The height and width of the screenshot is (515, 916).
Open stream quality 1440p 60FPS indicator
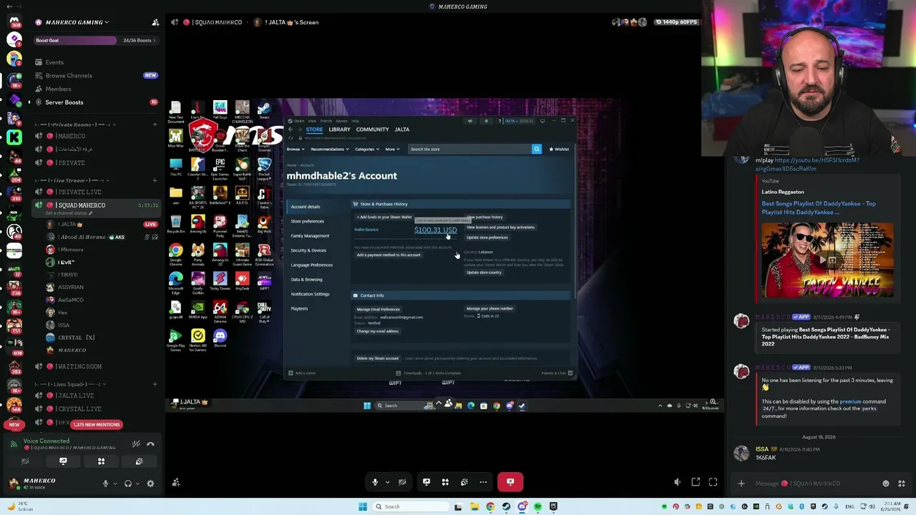pyautogui.click(x=676, y=22)
